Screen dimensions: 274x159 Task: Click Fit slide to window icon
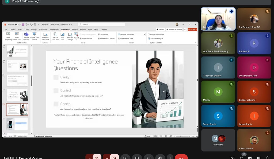[x=197, y=136]
